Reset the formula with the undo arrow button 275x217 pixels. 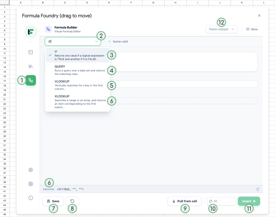[x=72, y=201]
